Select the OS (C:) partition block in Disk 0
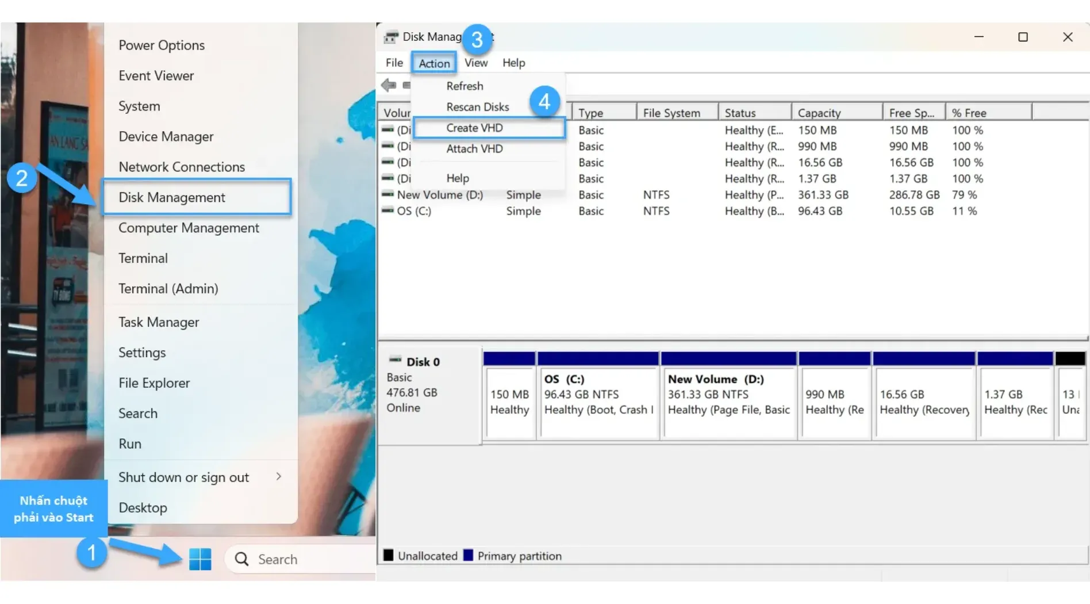The width and height of the screenshot is (1090, 604). click(x=598, y=396)
